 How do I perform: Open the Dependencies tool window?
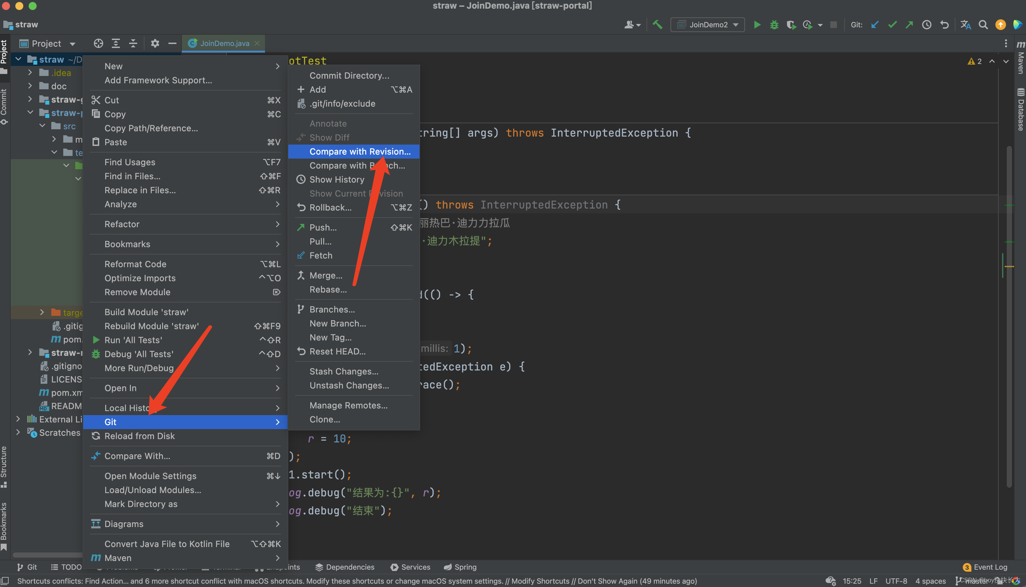coord(345,567)
